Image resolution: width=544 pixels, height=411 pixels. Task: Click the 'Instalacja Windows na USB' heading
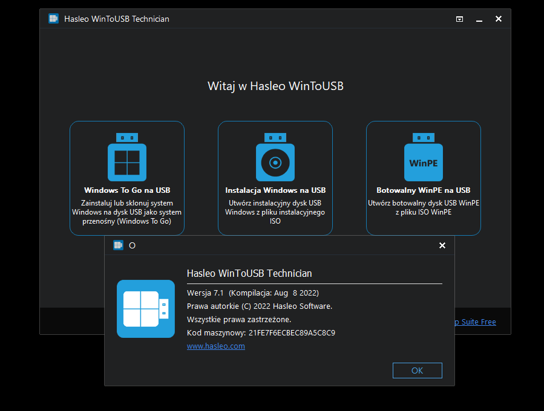[x=275, y=190]
